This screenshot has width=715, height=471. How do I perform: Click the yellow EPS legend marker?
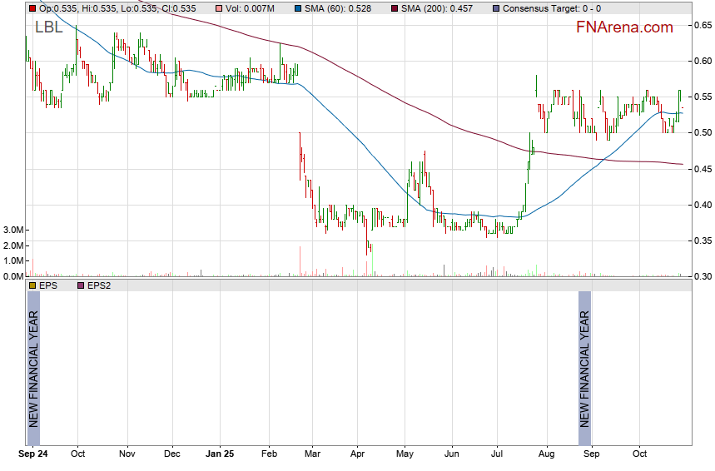click(32, 285)
